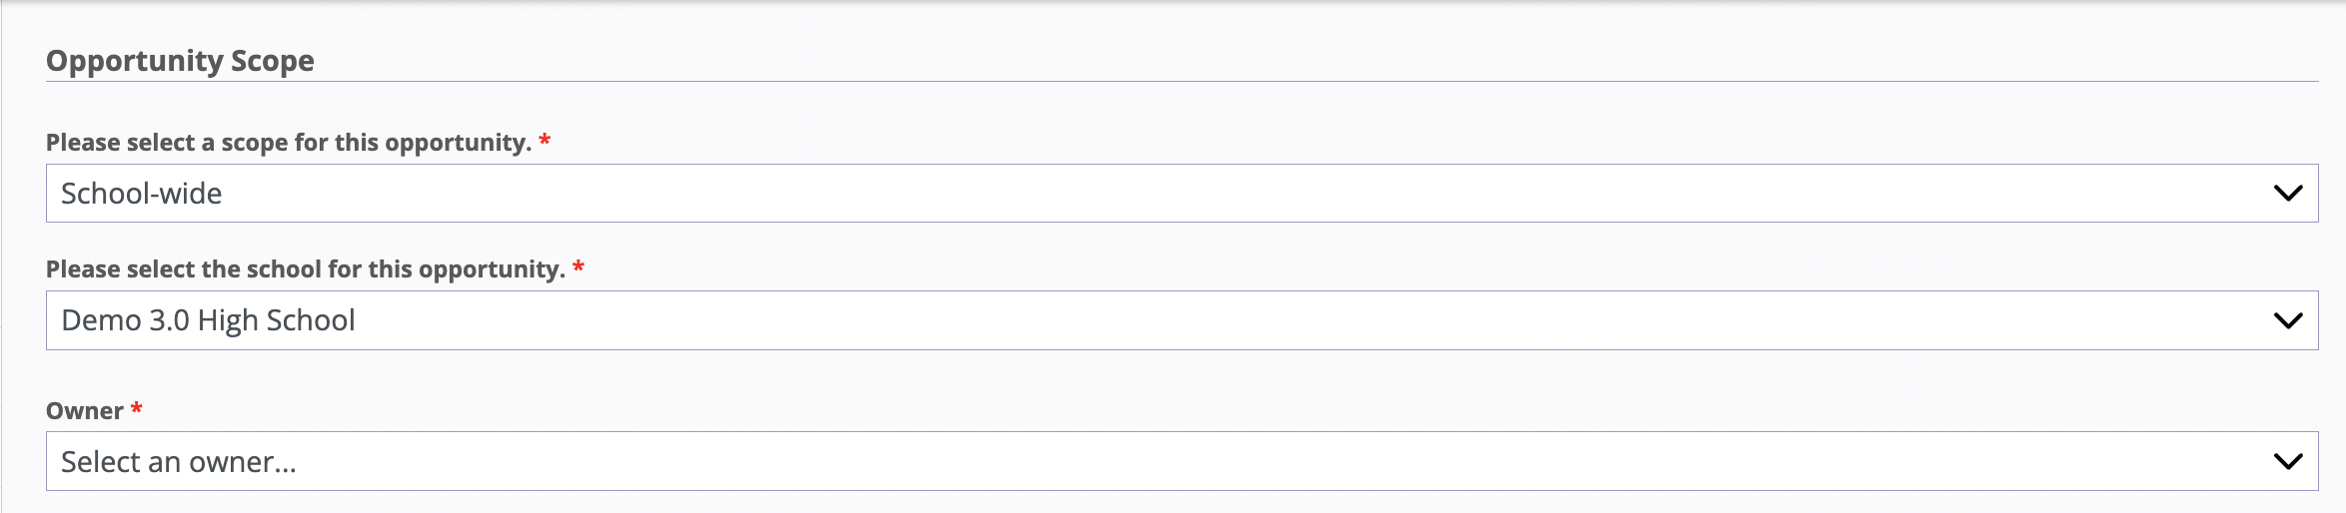Click the "Opportunity Scope" section heading
This screenshot has width=2346, height=513.
pos(180,61)
